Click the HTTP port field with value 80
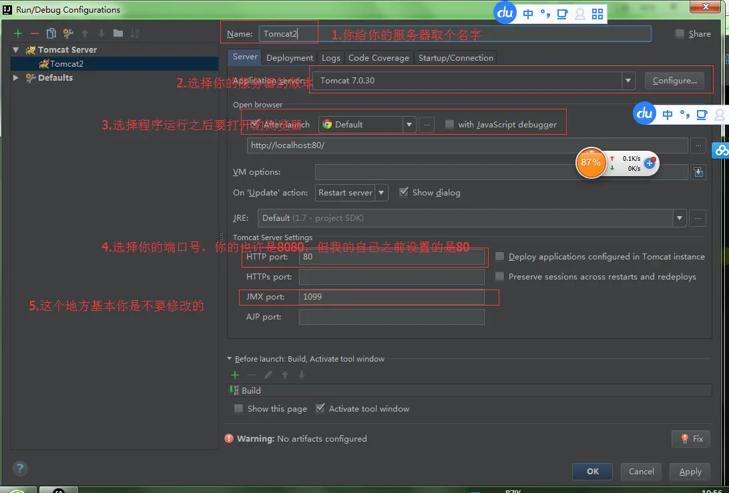Viewport: 729px width, 493px height. tap(391, 257)
